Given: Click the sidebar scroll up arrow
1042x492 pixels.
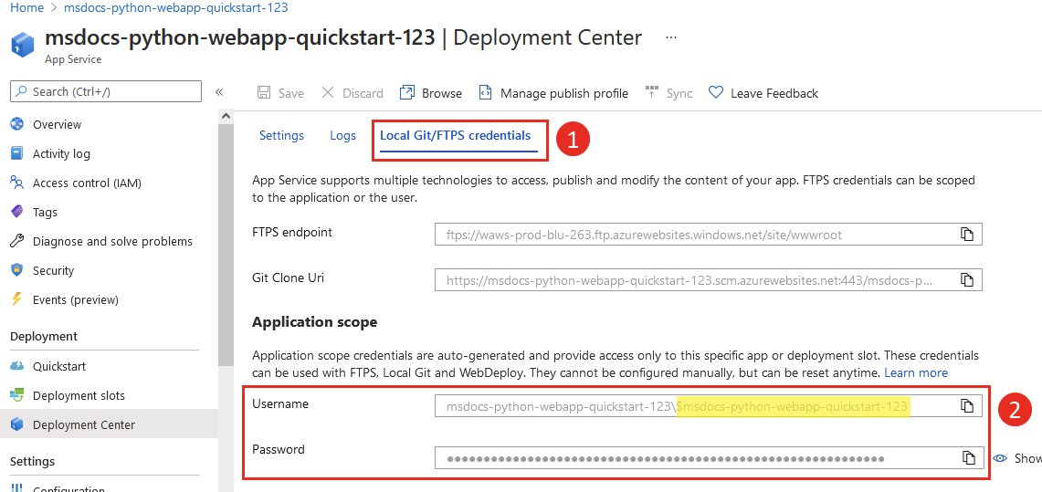Looking at the screenshot, I should [x=226, y=116].
